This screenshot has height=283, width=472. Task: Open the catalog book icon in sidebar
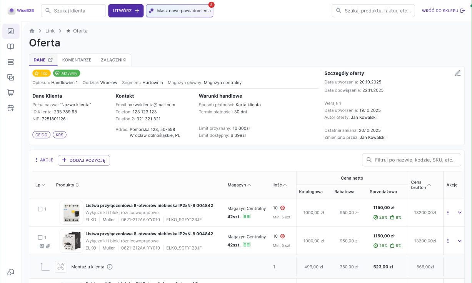[11, 47]
